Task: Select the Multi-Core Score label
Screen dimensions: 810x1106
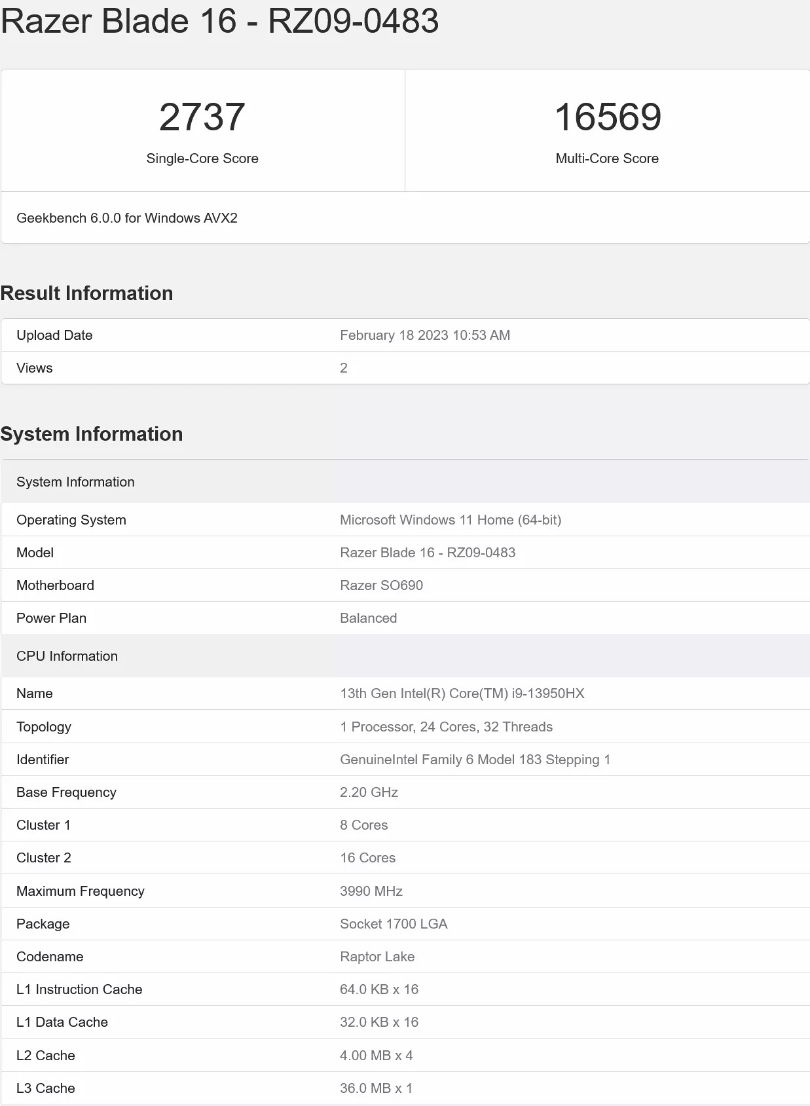Action: 607,158
